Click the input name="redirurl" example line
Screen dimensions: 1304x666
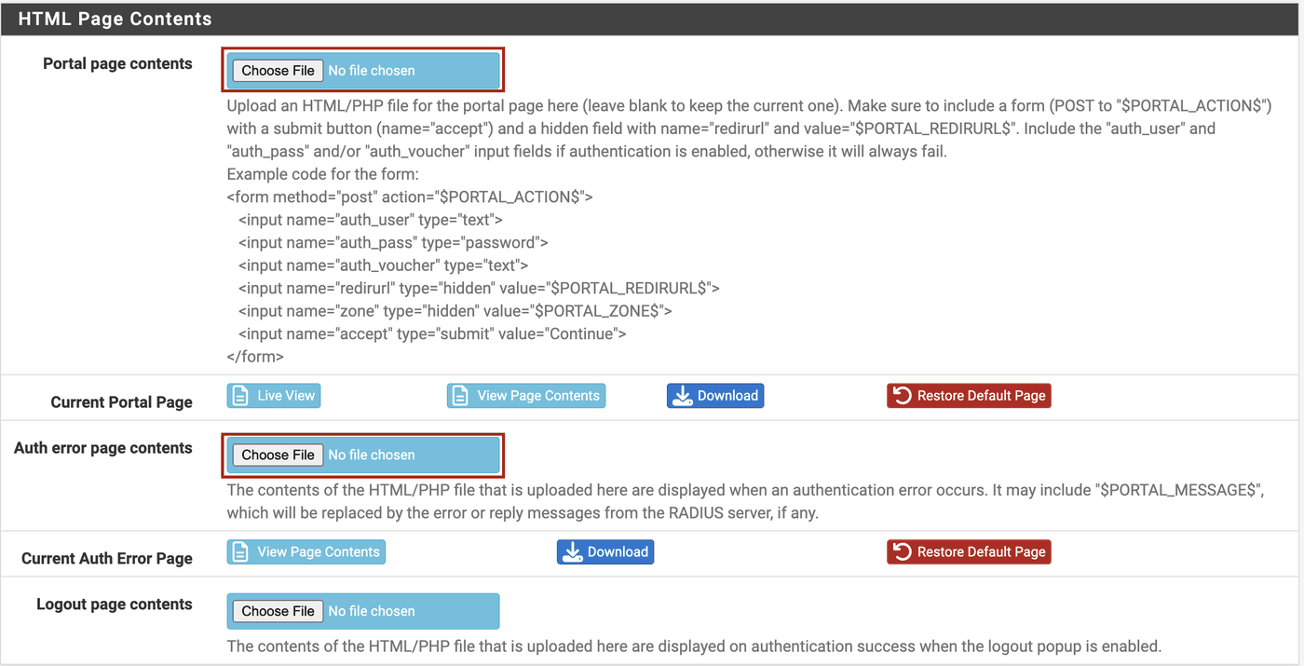point(479,289)
